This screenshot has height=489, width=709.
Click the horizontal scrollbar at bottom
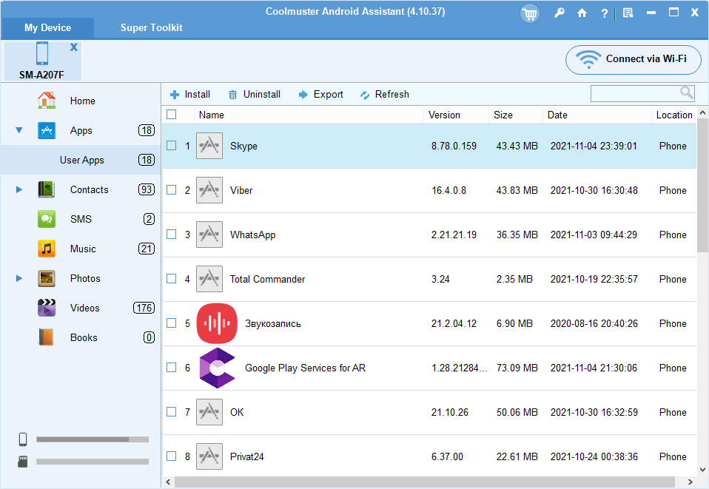[429, 482]
